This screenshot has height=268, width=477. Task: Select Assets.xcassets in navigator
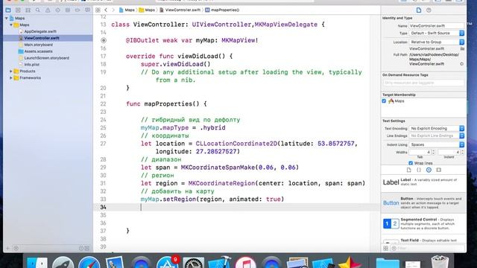coord(38,51)
